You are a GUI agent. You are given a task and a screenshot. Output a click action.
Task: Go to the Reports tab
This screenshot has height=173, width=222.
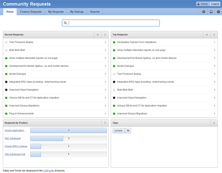(x=95, y=12)
